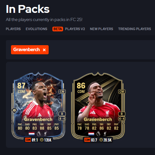Click Netherlands flag on the 86 Gravenberch card

91,134
